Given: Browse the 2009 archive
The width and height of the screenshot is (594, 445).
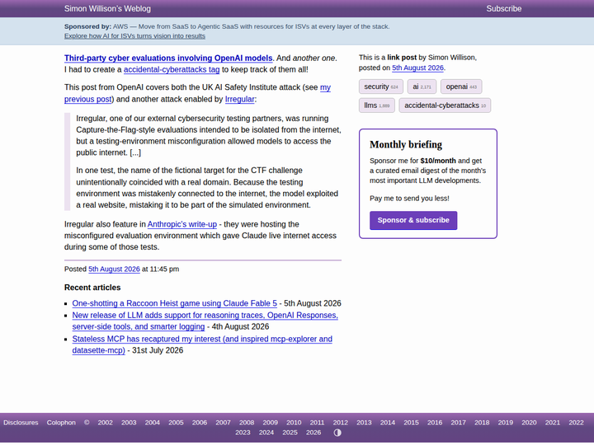Looking at the screenshot, I should tap(270, 423).
